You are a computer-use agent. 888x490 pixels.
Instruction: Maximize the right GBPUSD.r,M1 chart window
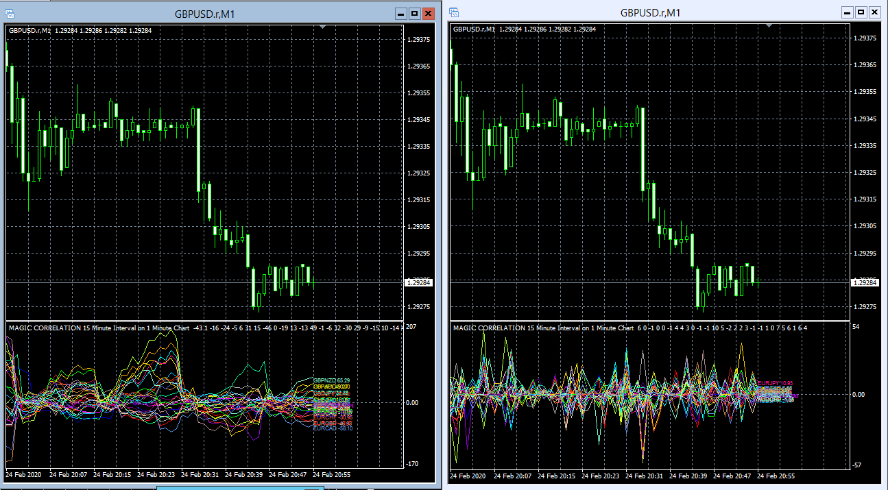861,12
